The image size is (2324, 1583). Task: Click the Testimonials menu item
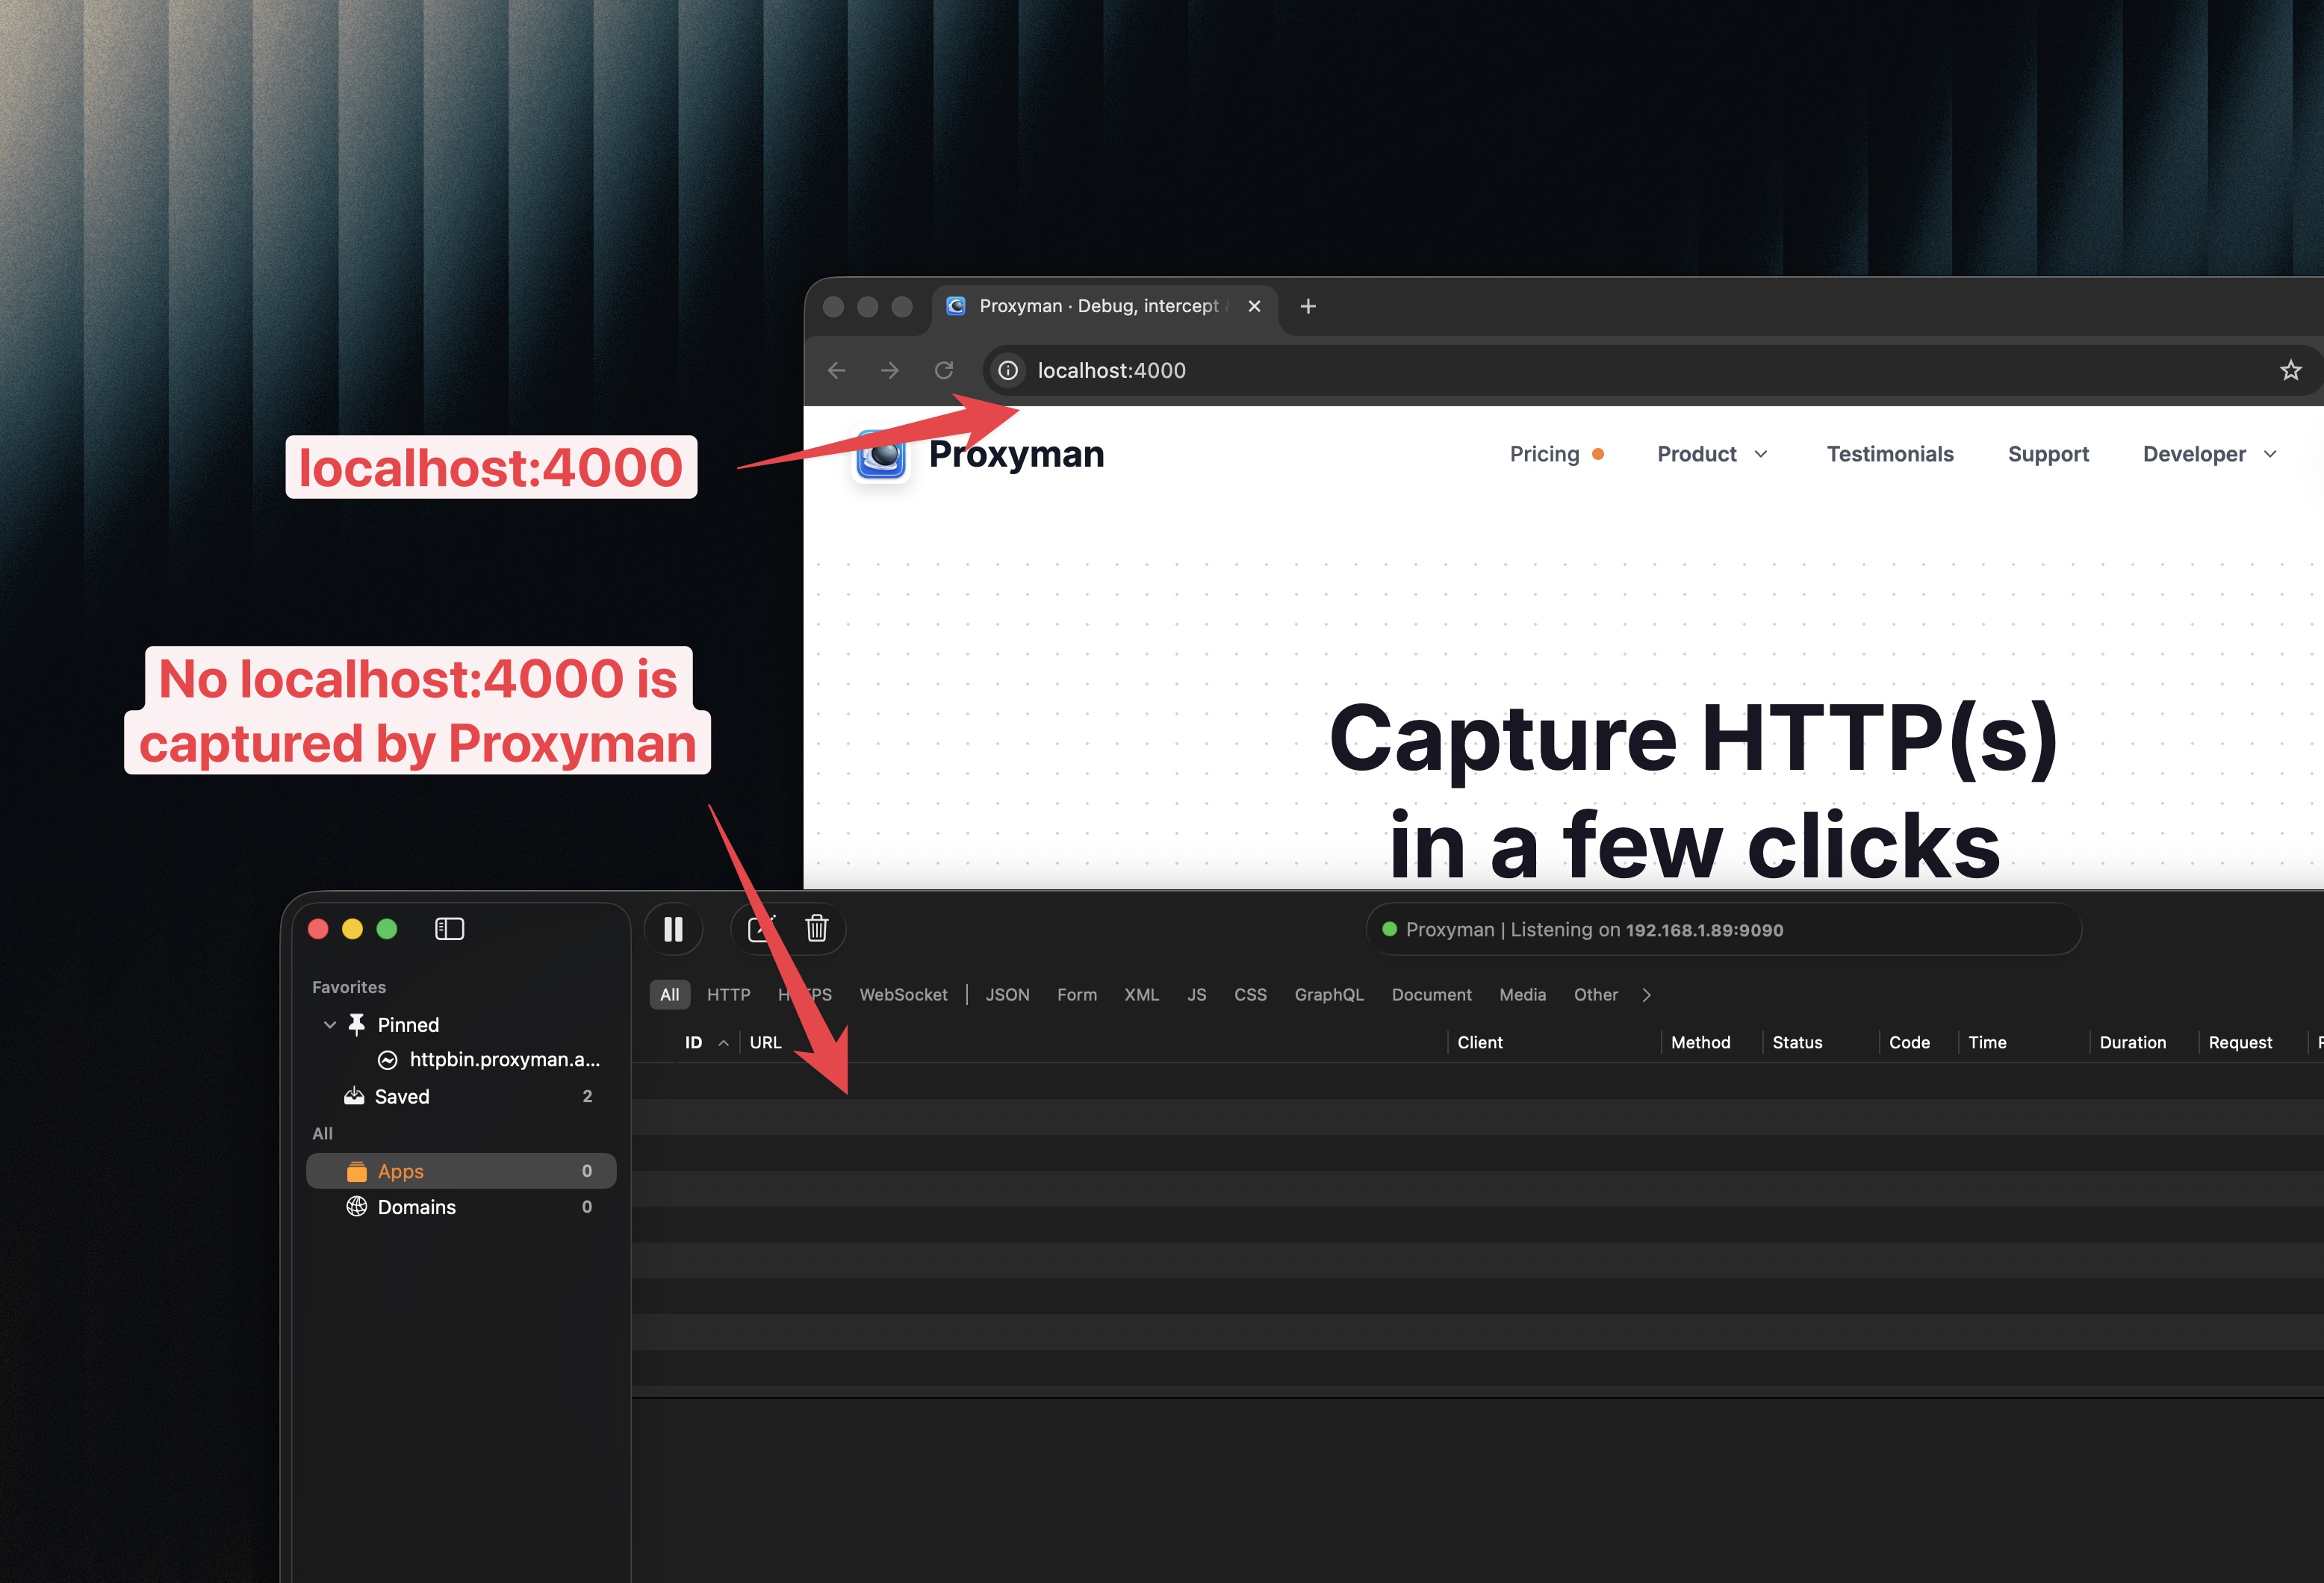click(1889, 454)
